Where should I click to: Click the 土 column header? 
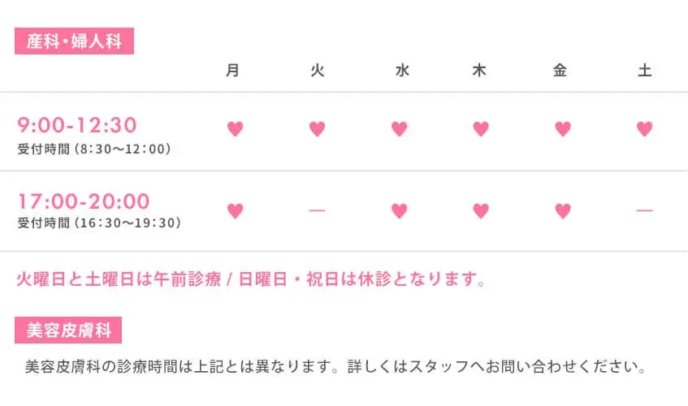[x=644, y=71]
